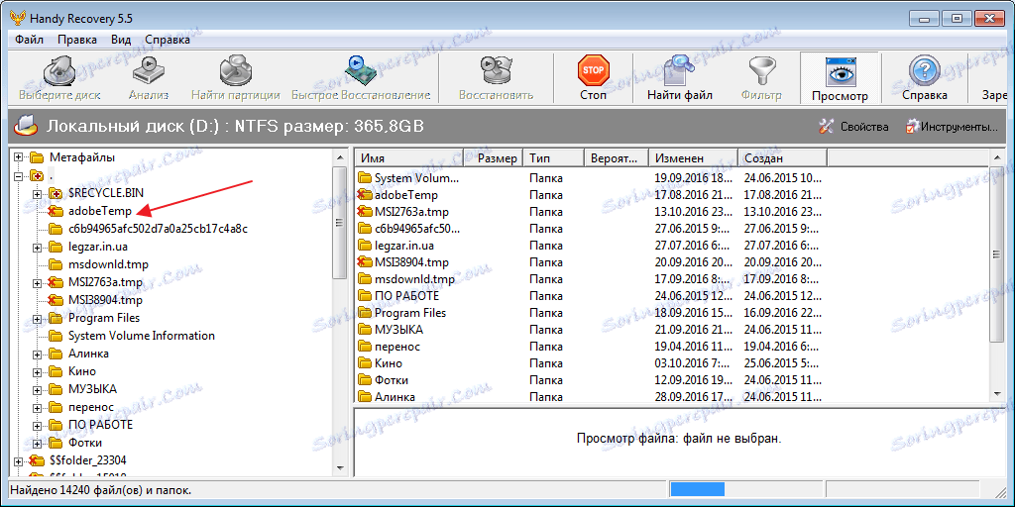The height and width of the screenshot is (507, 1015).
Task: Expand the Кино tree node
Action: tap(37, 372)
